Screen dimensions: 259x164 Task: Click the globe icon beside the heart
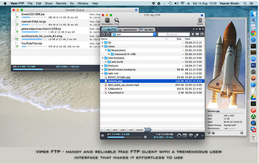point(202,34)
